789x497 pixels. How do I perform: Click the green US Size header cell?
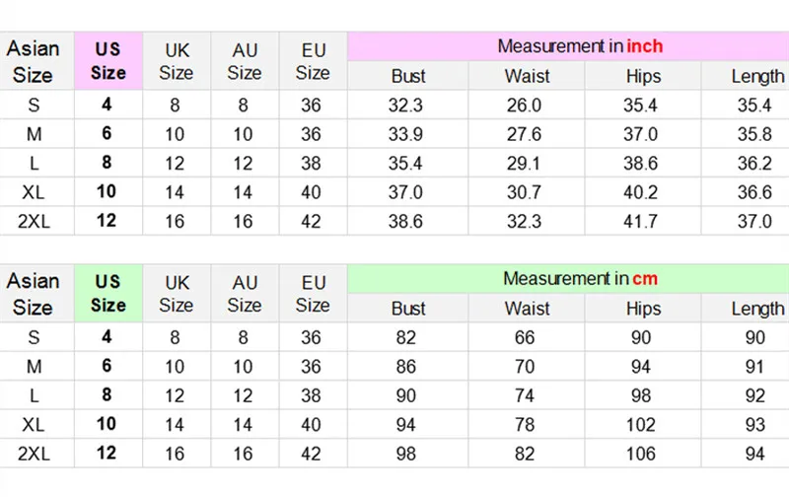[108, 293]
